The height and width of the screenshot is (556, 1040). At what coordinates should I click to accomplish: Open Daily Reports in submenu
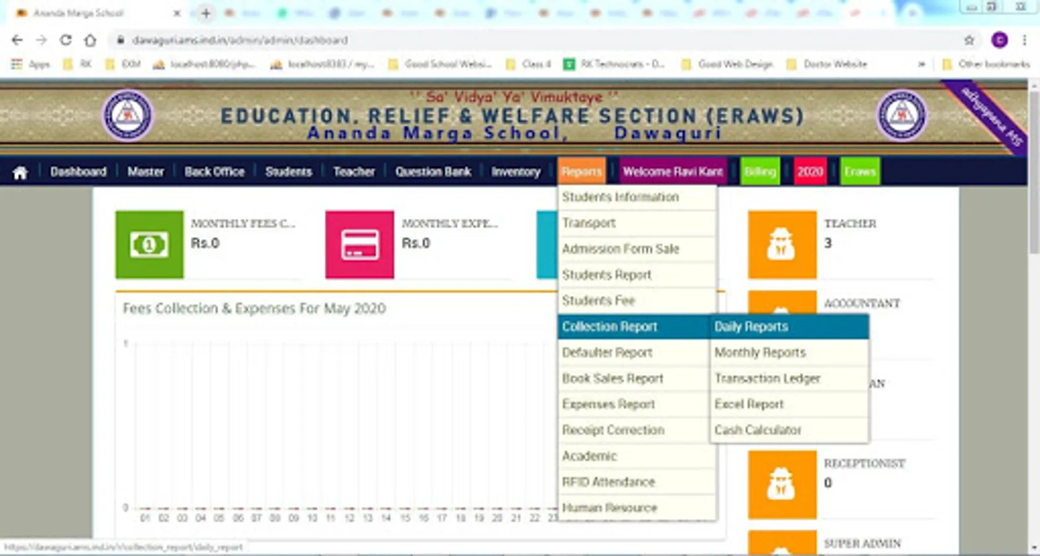(x=790, y=327)
